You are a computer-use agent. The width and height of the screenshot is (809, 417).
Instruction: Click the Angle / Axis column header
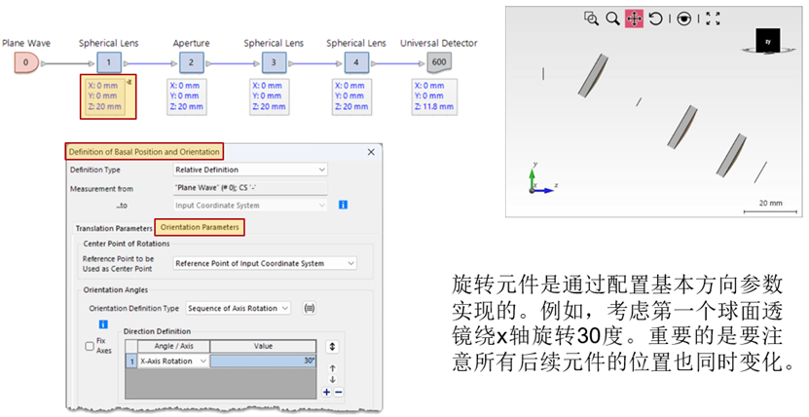point(173,346)
